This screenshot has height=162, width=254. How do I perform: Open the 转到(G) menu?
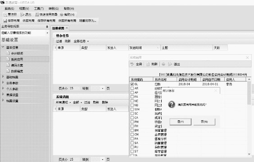pyautogui.click(x=54, y=9)
